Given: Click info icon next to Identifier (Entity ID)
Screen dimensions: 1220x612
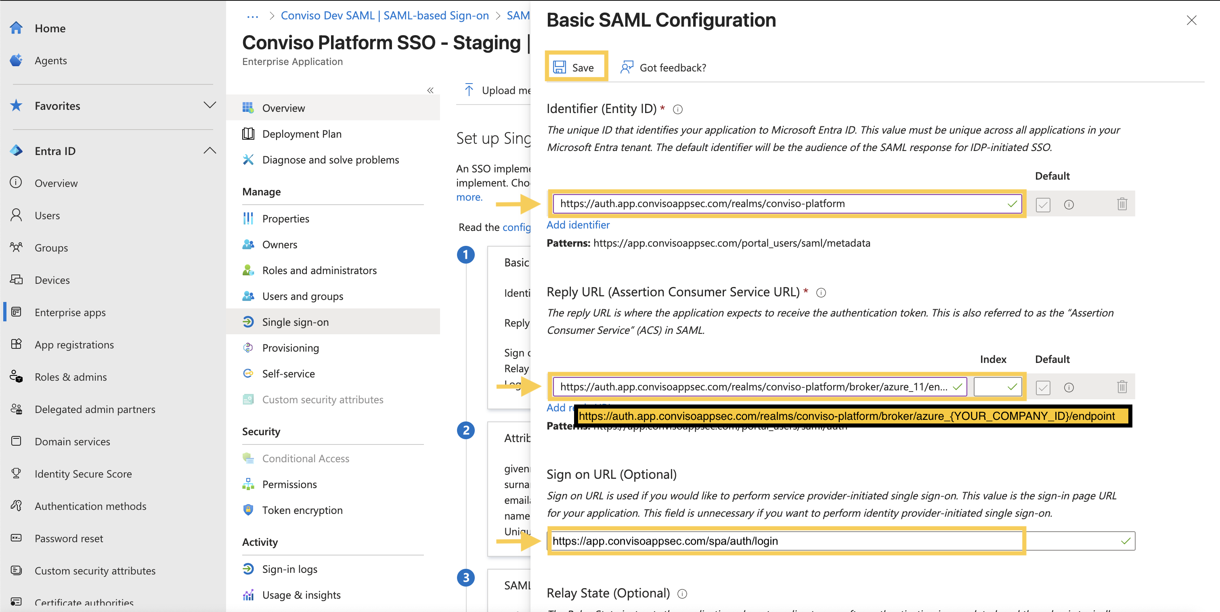Looking at the screenshot, I should tap(678, 109).
